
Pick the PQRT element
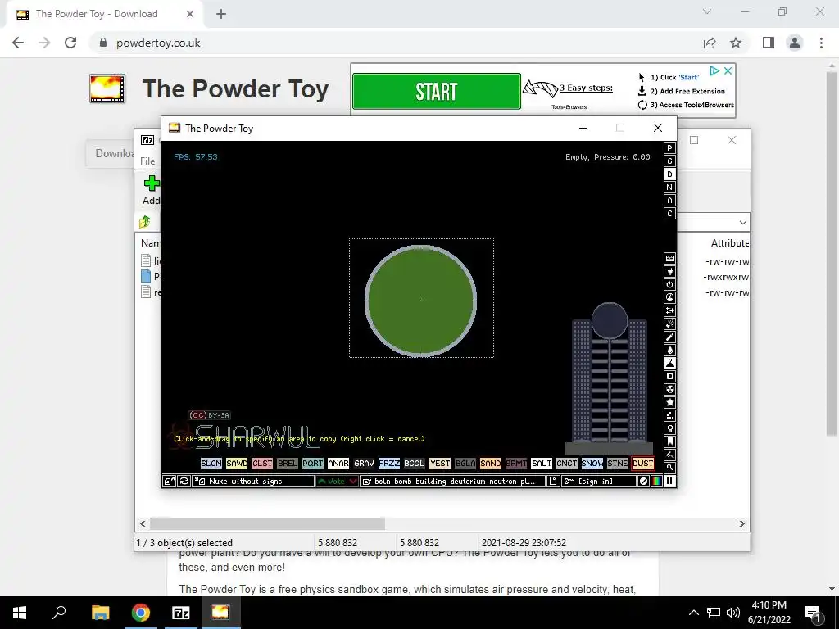pos(313,464)
